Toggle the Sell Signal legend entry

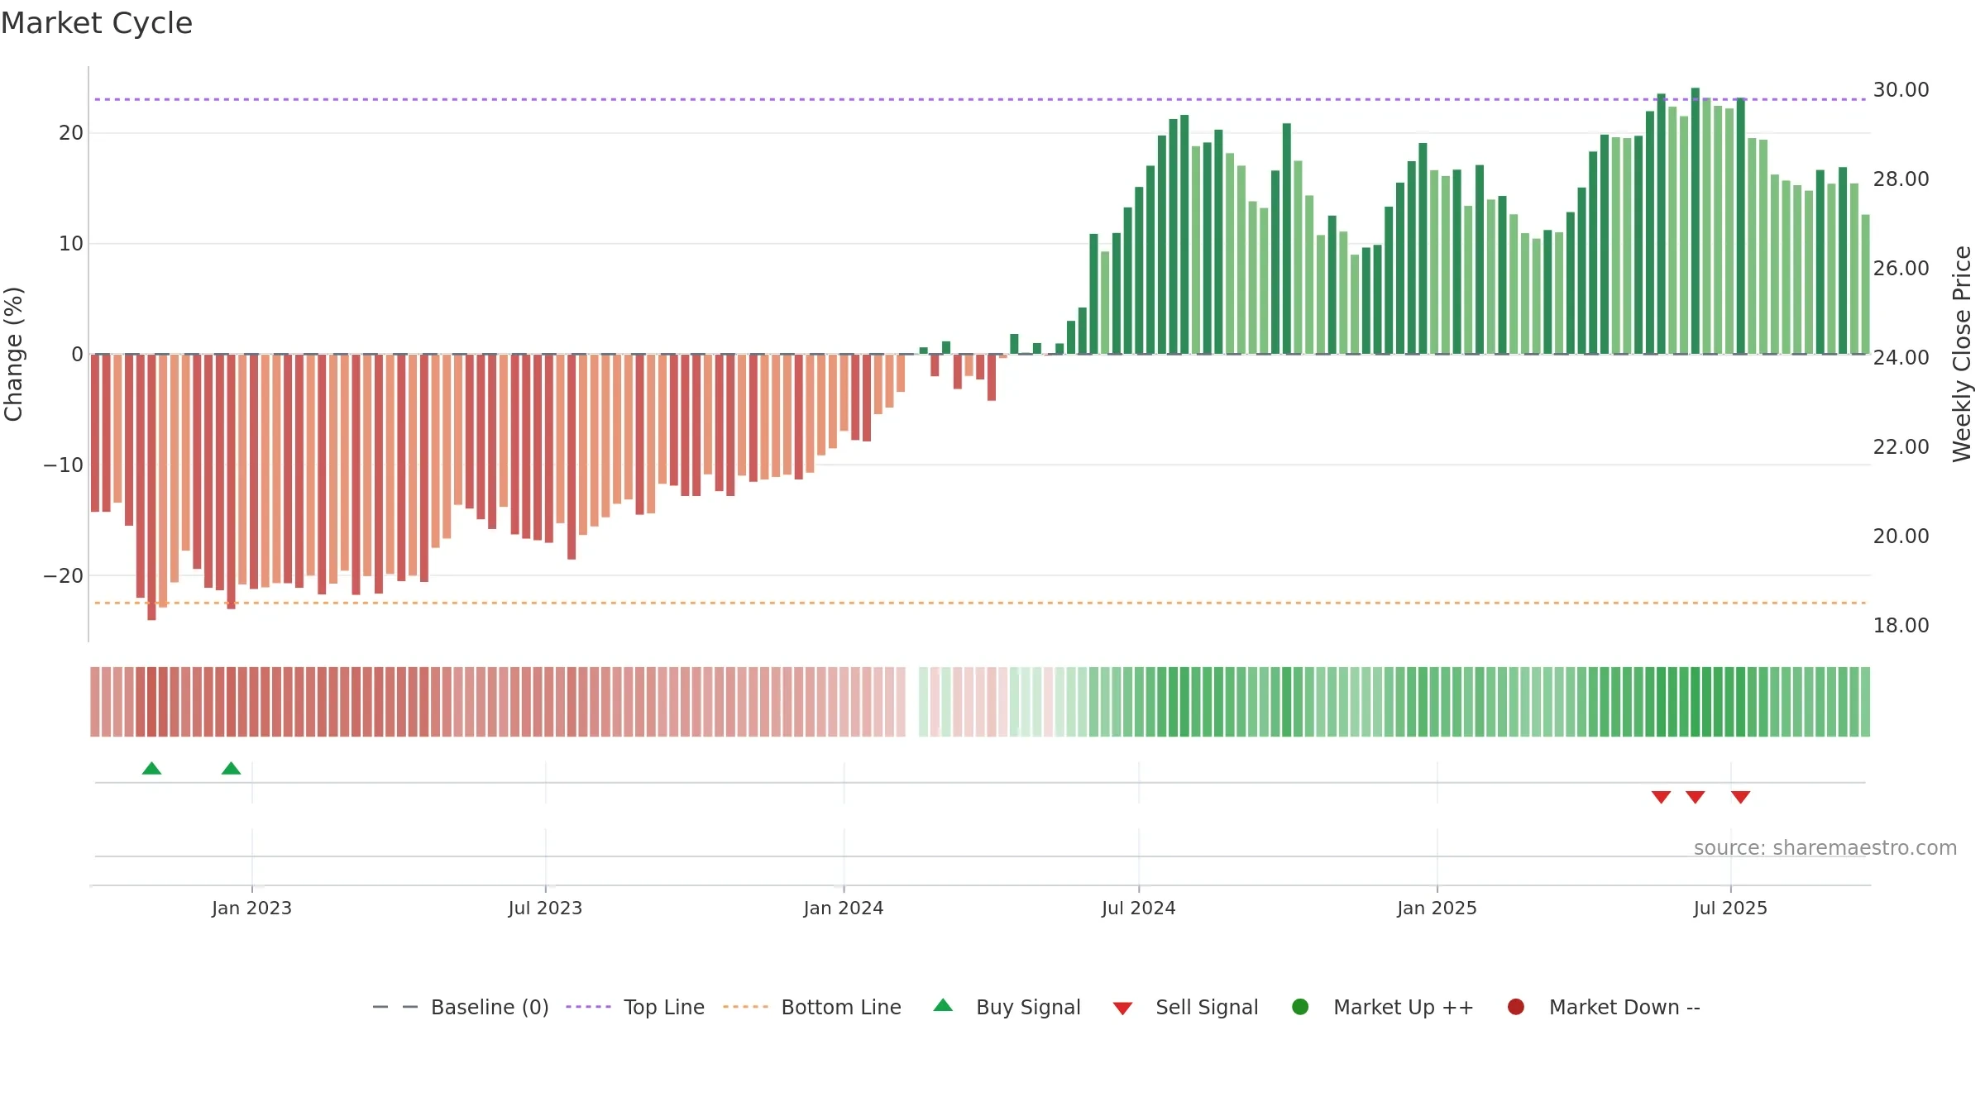point(1185,1007)
